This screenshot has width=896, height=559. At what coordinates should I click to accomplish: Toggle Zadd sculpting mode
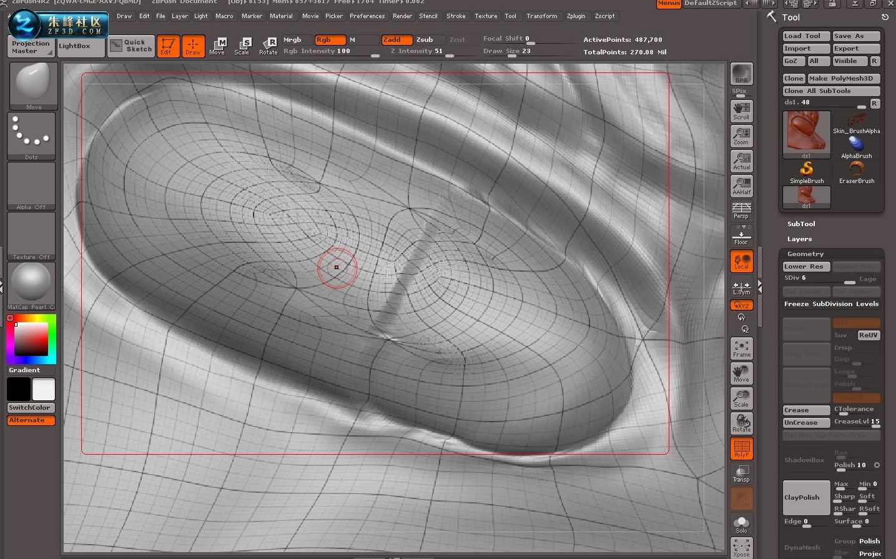click(396, 39)
